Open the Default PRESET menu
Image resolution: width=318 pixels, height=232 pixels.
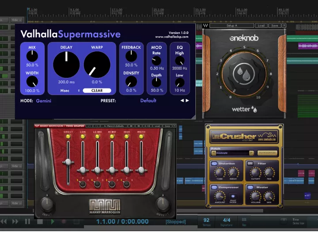tap(148, 100)
